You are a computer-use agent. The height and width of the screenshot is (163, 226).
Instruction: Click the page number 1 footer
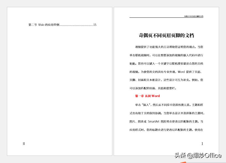(x=202, y=144)
